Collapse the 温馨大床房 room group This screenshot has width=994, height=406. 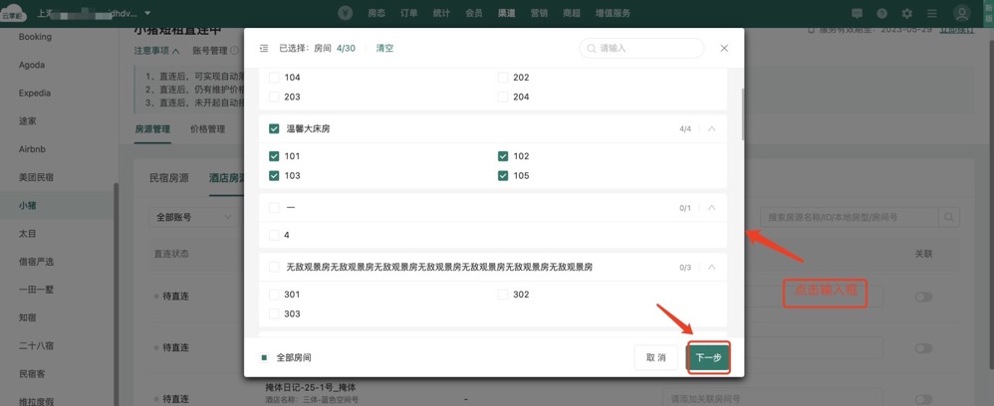pyautogui.click(x=711, y=128)
